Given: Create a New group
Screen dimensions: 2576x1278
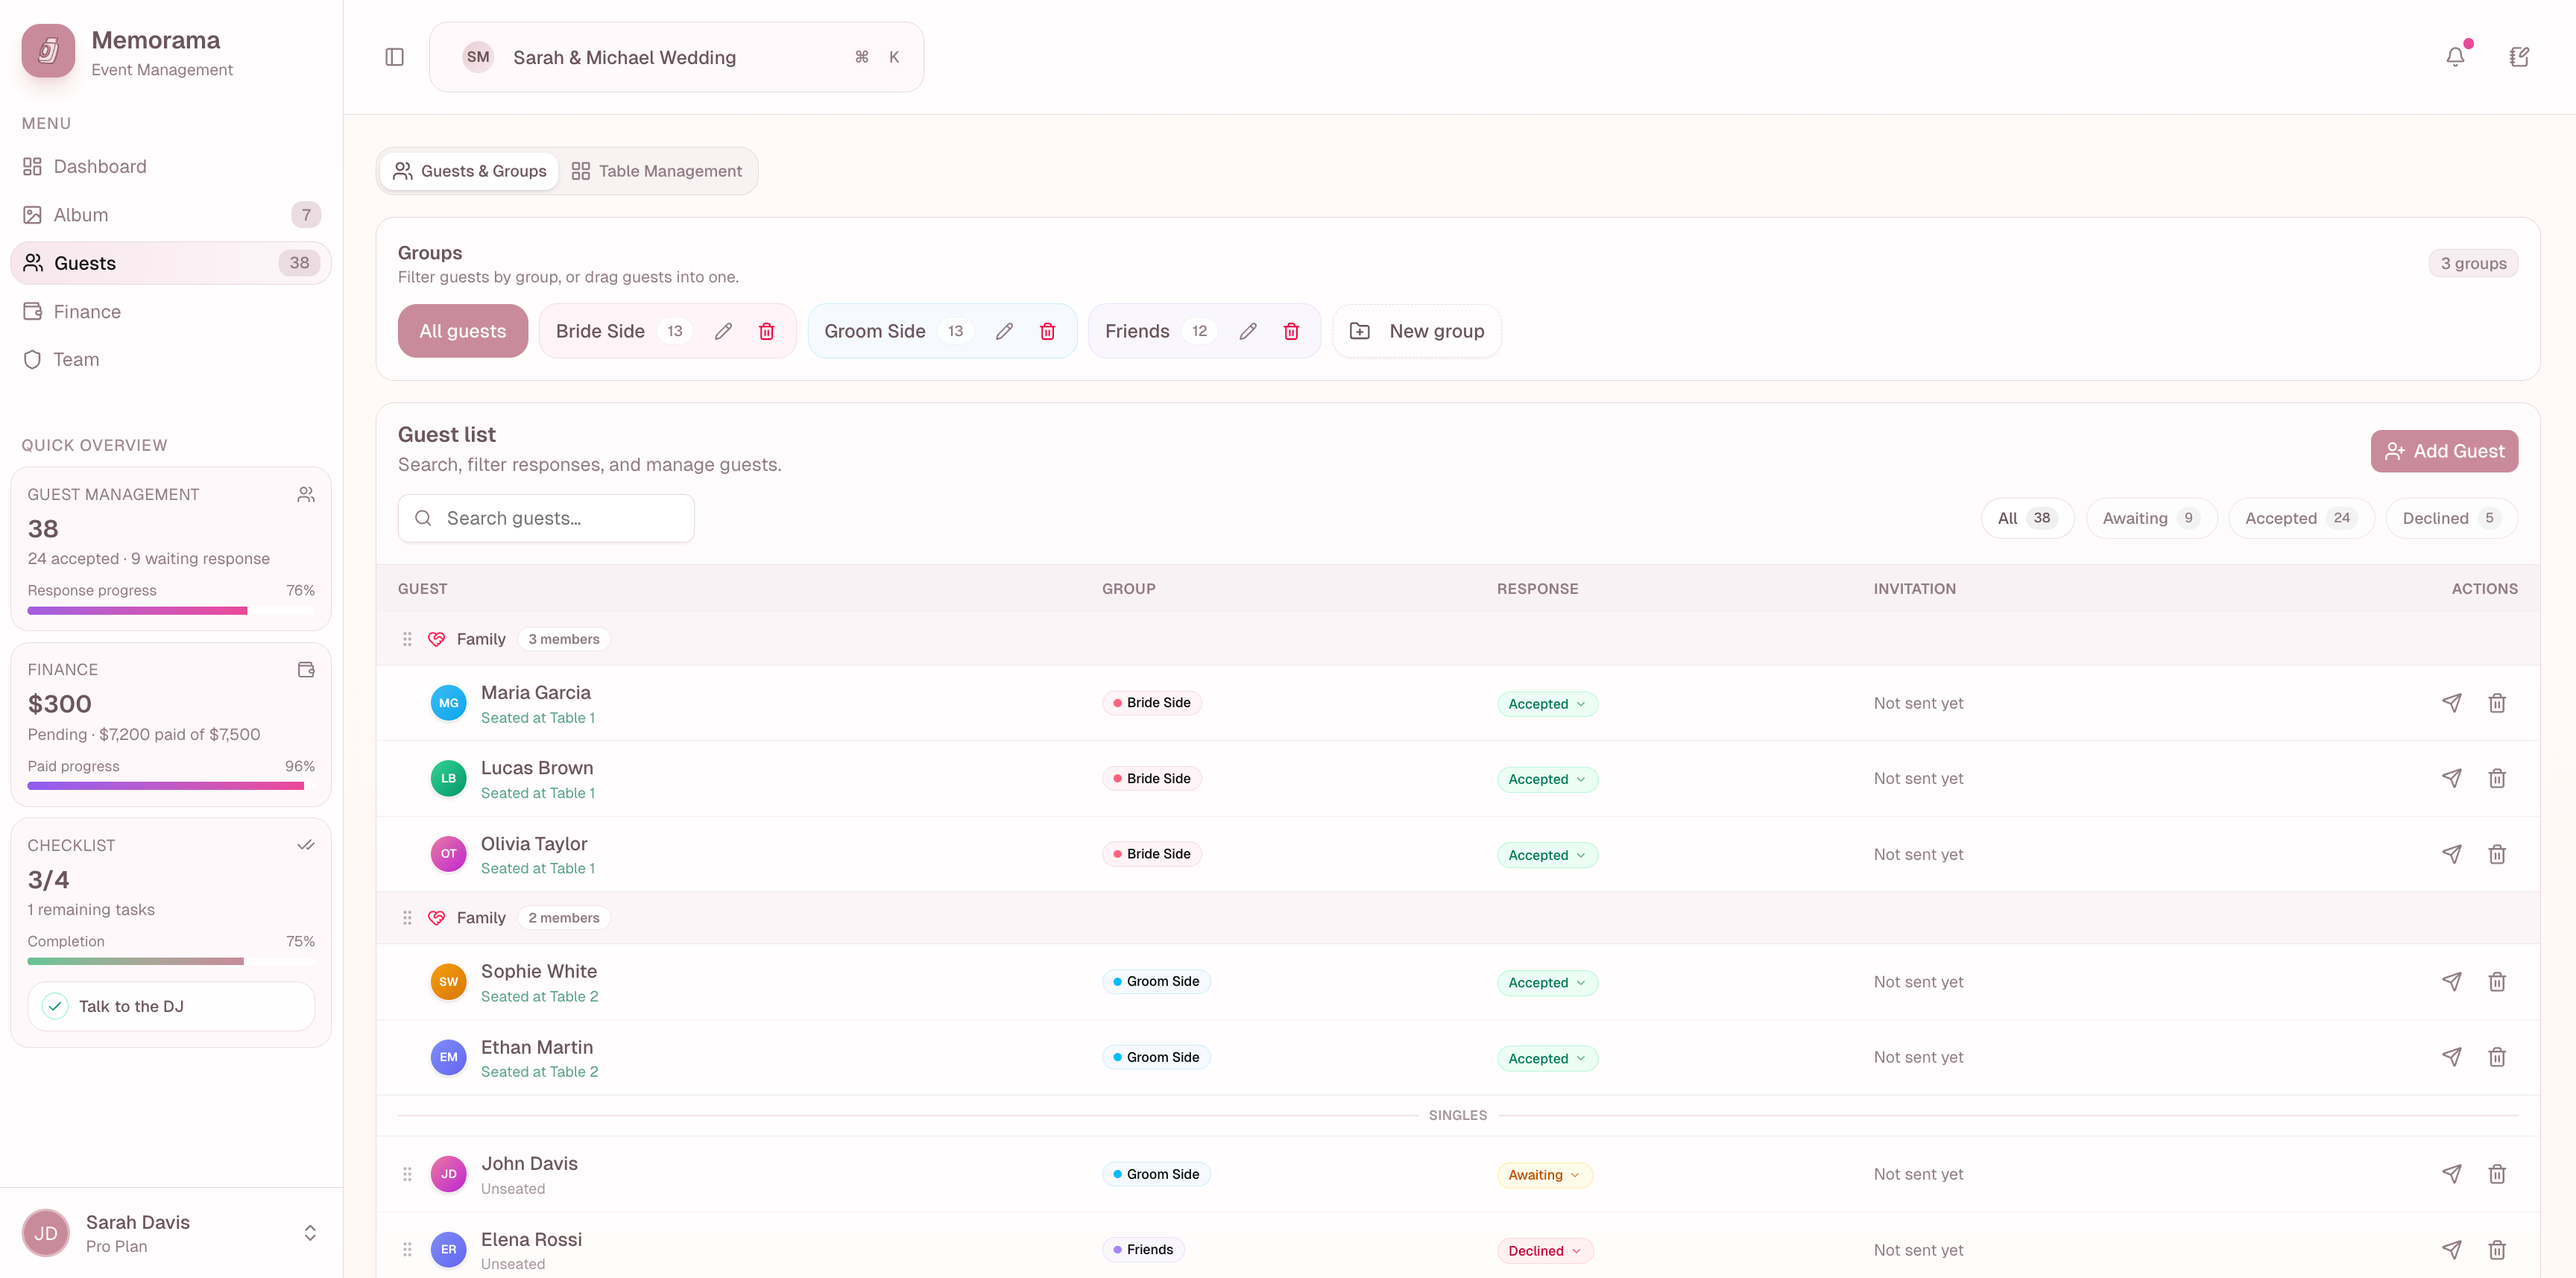Looking at the screenshot, I should [x=1416, y=331].
